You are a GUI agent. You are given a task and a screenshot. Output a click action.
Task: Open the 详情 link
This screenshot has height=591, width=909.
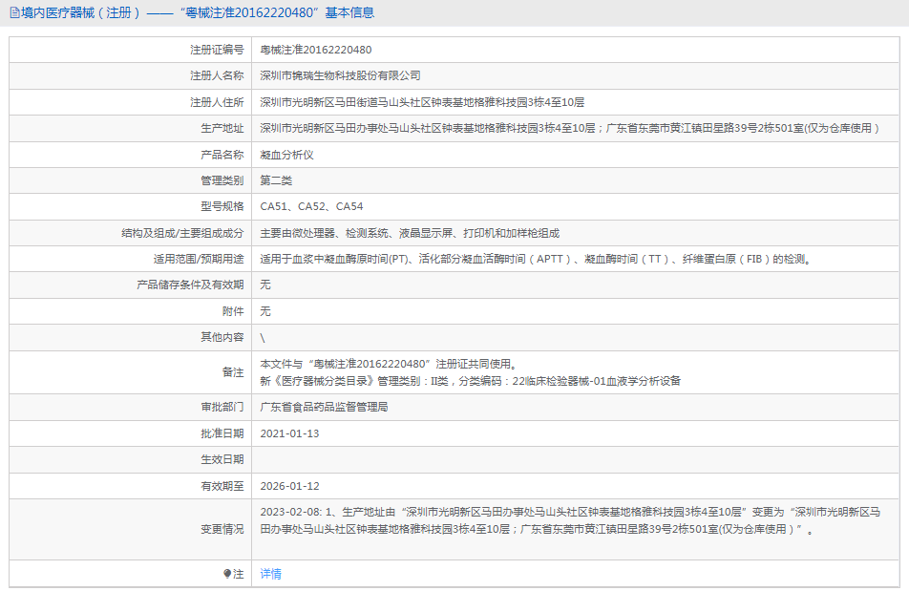pos(271,574)
